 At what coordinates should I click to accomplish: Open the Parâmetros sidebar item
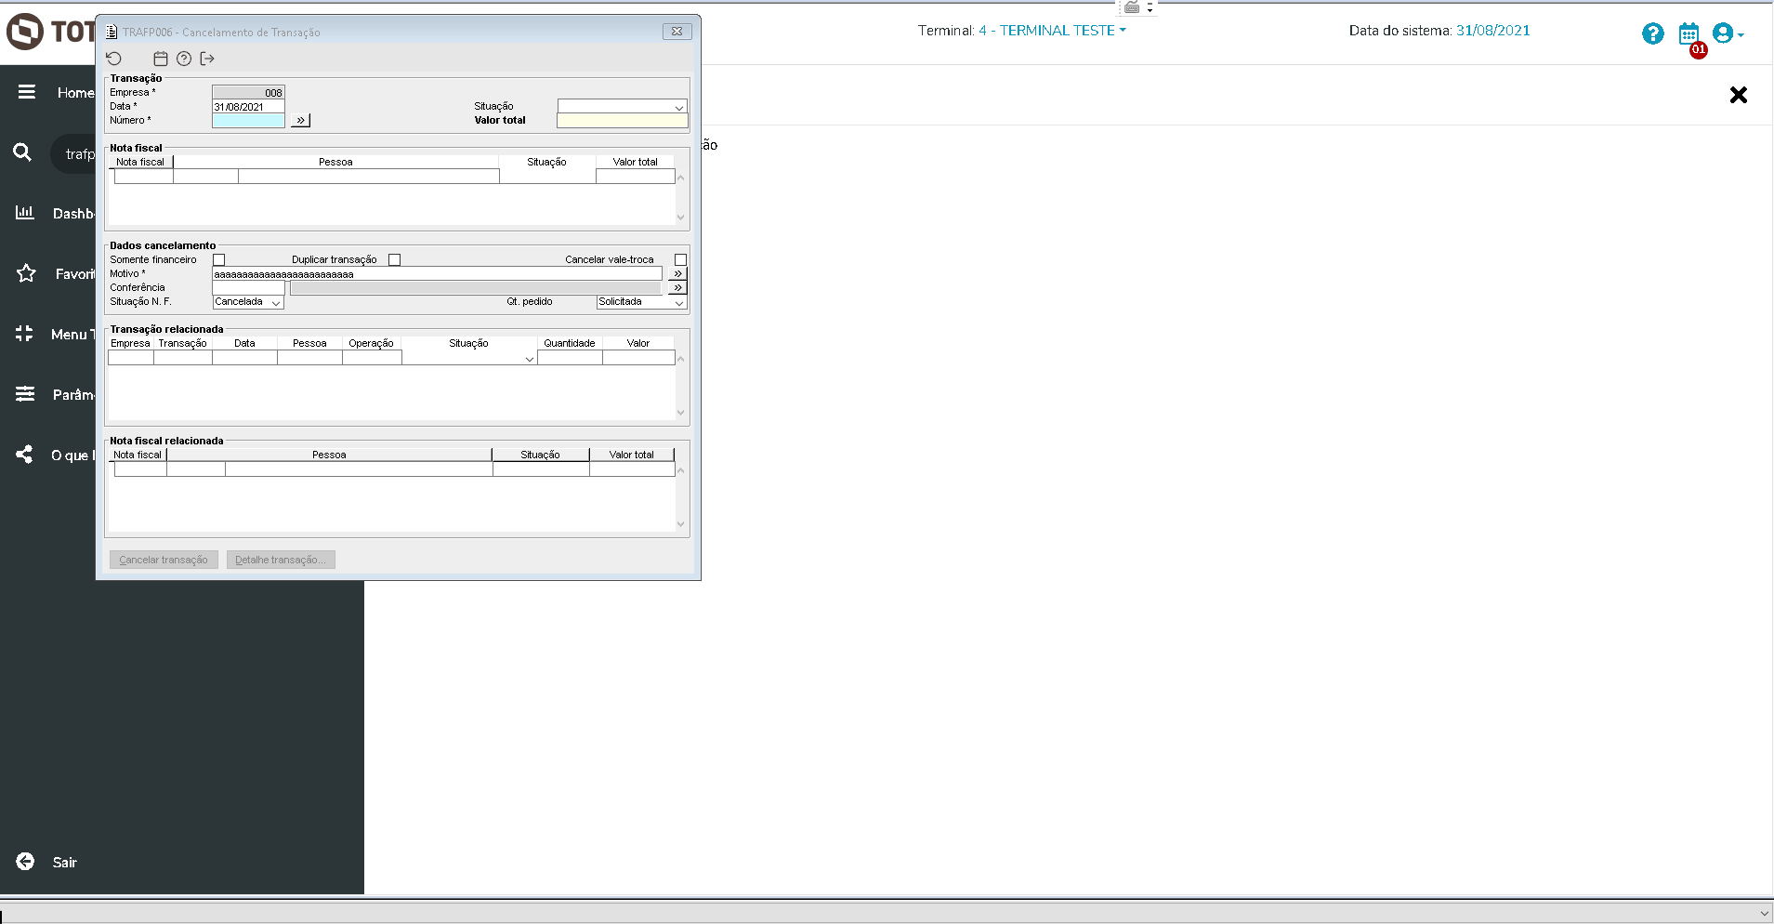73,395
